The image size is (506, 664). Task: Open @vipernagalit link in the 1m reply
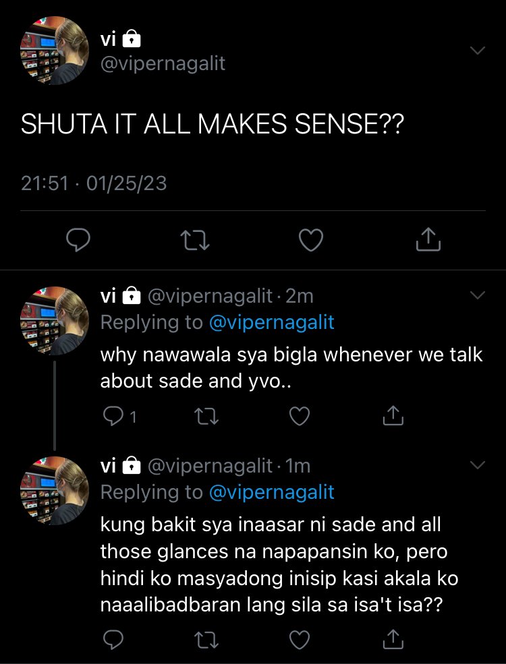tap(272, 492)
